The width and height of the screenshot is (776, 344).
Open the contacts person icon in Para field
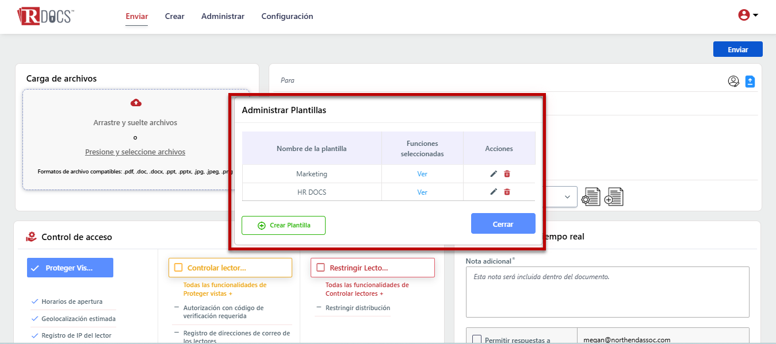[733, 82]
